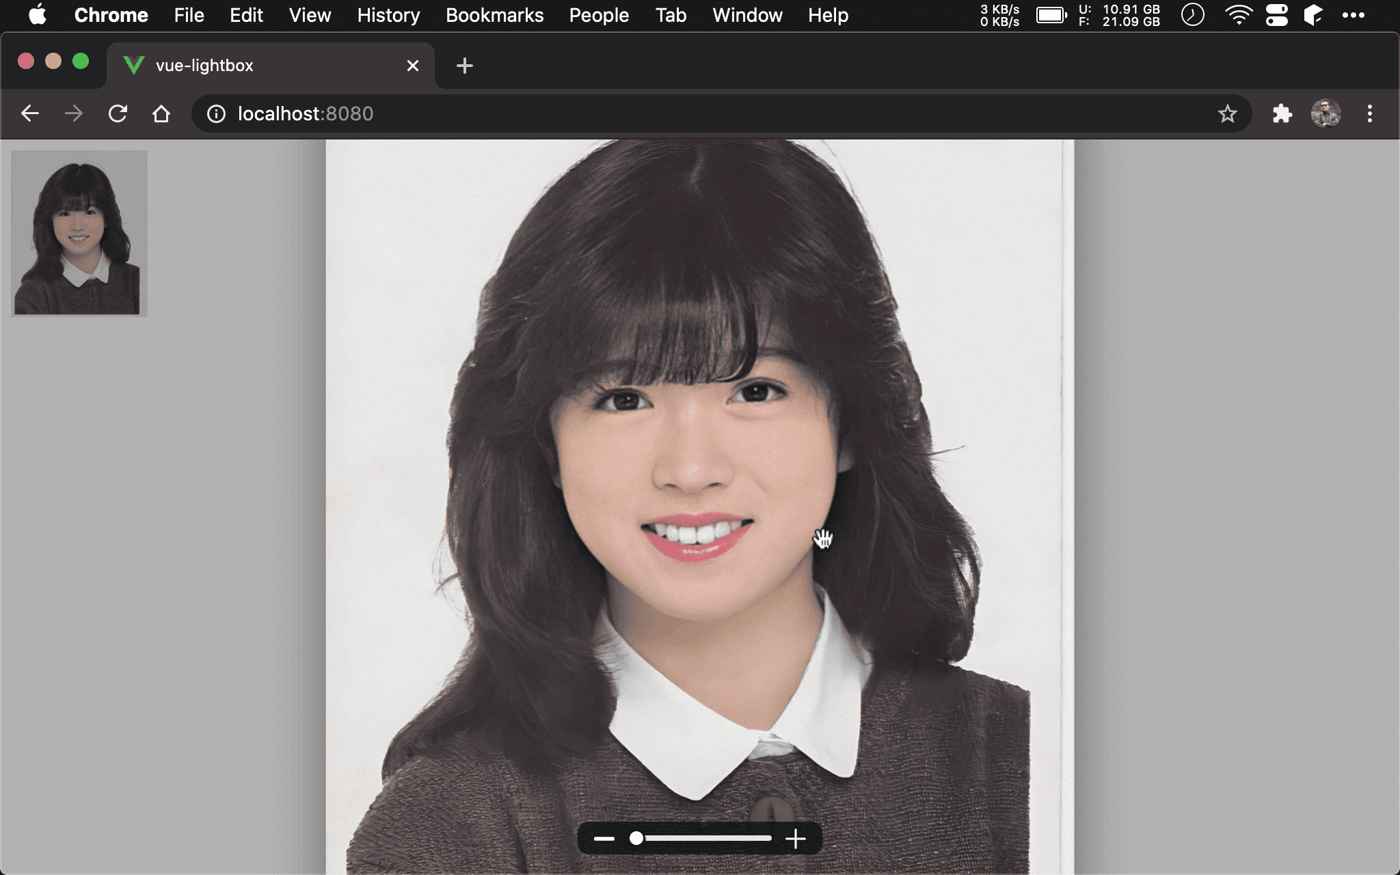
Task: Go forward in browser history
Action: 74,113
